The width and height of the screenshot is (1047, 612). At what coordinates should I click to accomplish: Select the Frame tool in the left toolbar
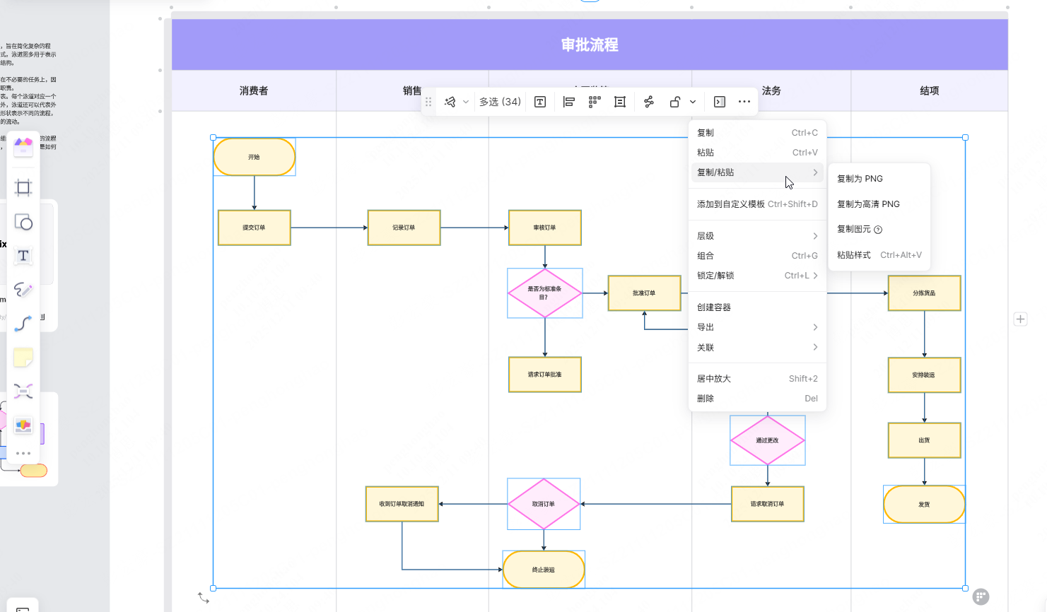pyautogui.click(x=23, y=187)
